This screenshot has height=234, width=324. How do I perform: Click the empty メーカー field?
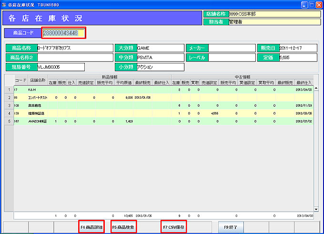231,48
